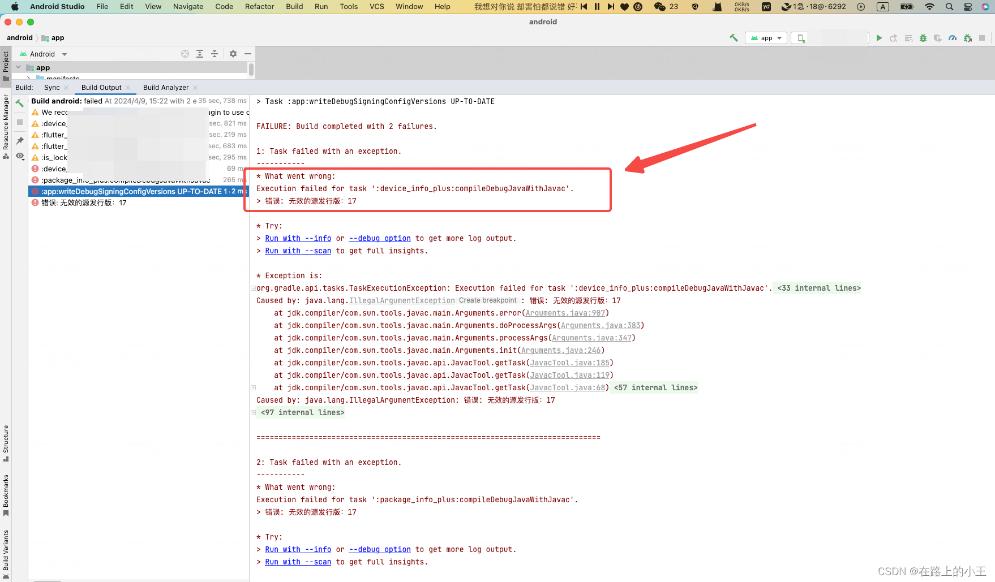Open the Build Analyzer tab
The width and height of the screenshot is (995, 582).
(166, 88)
